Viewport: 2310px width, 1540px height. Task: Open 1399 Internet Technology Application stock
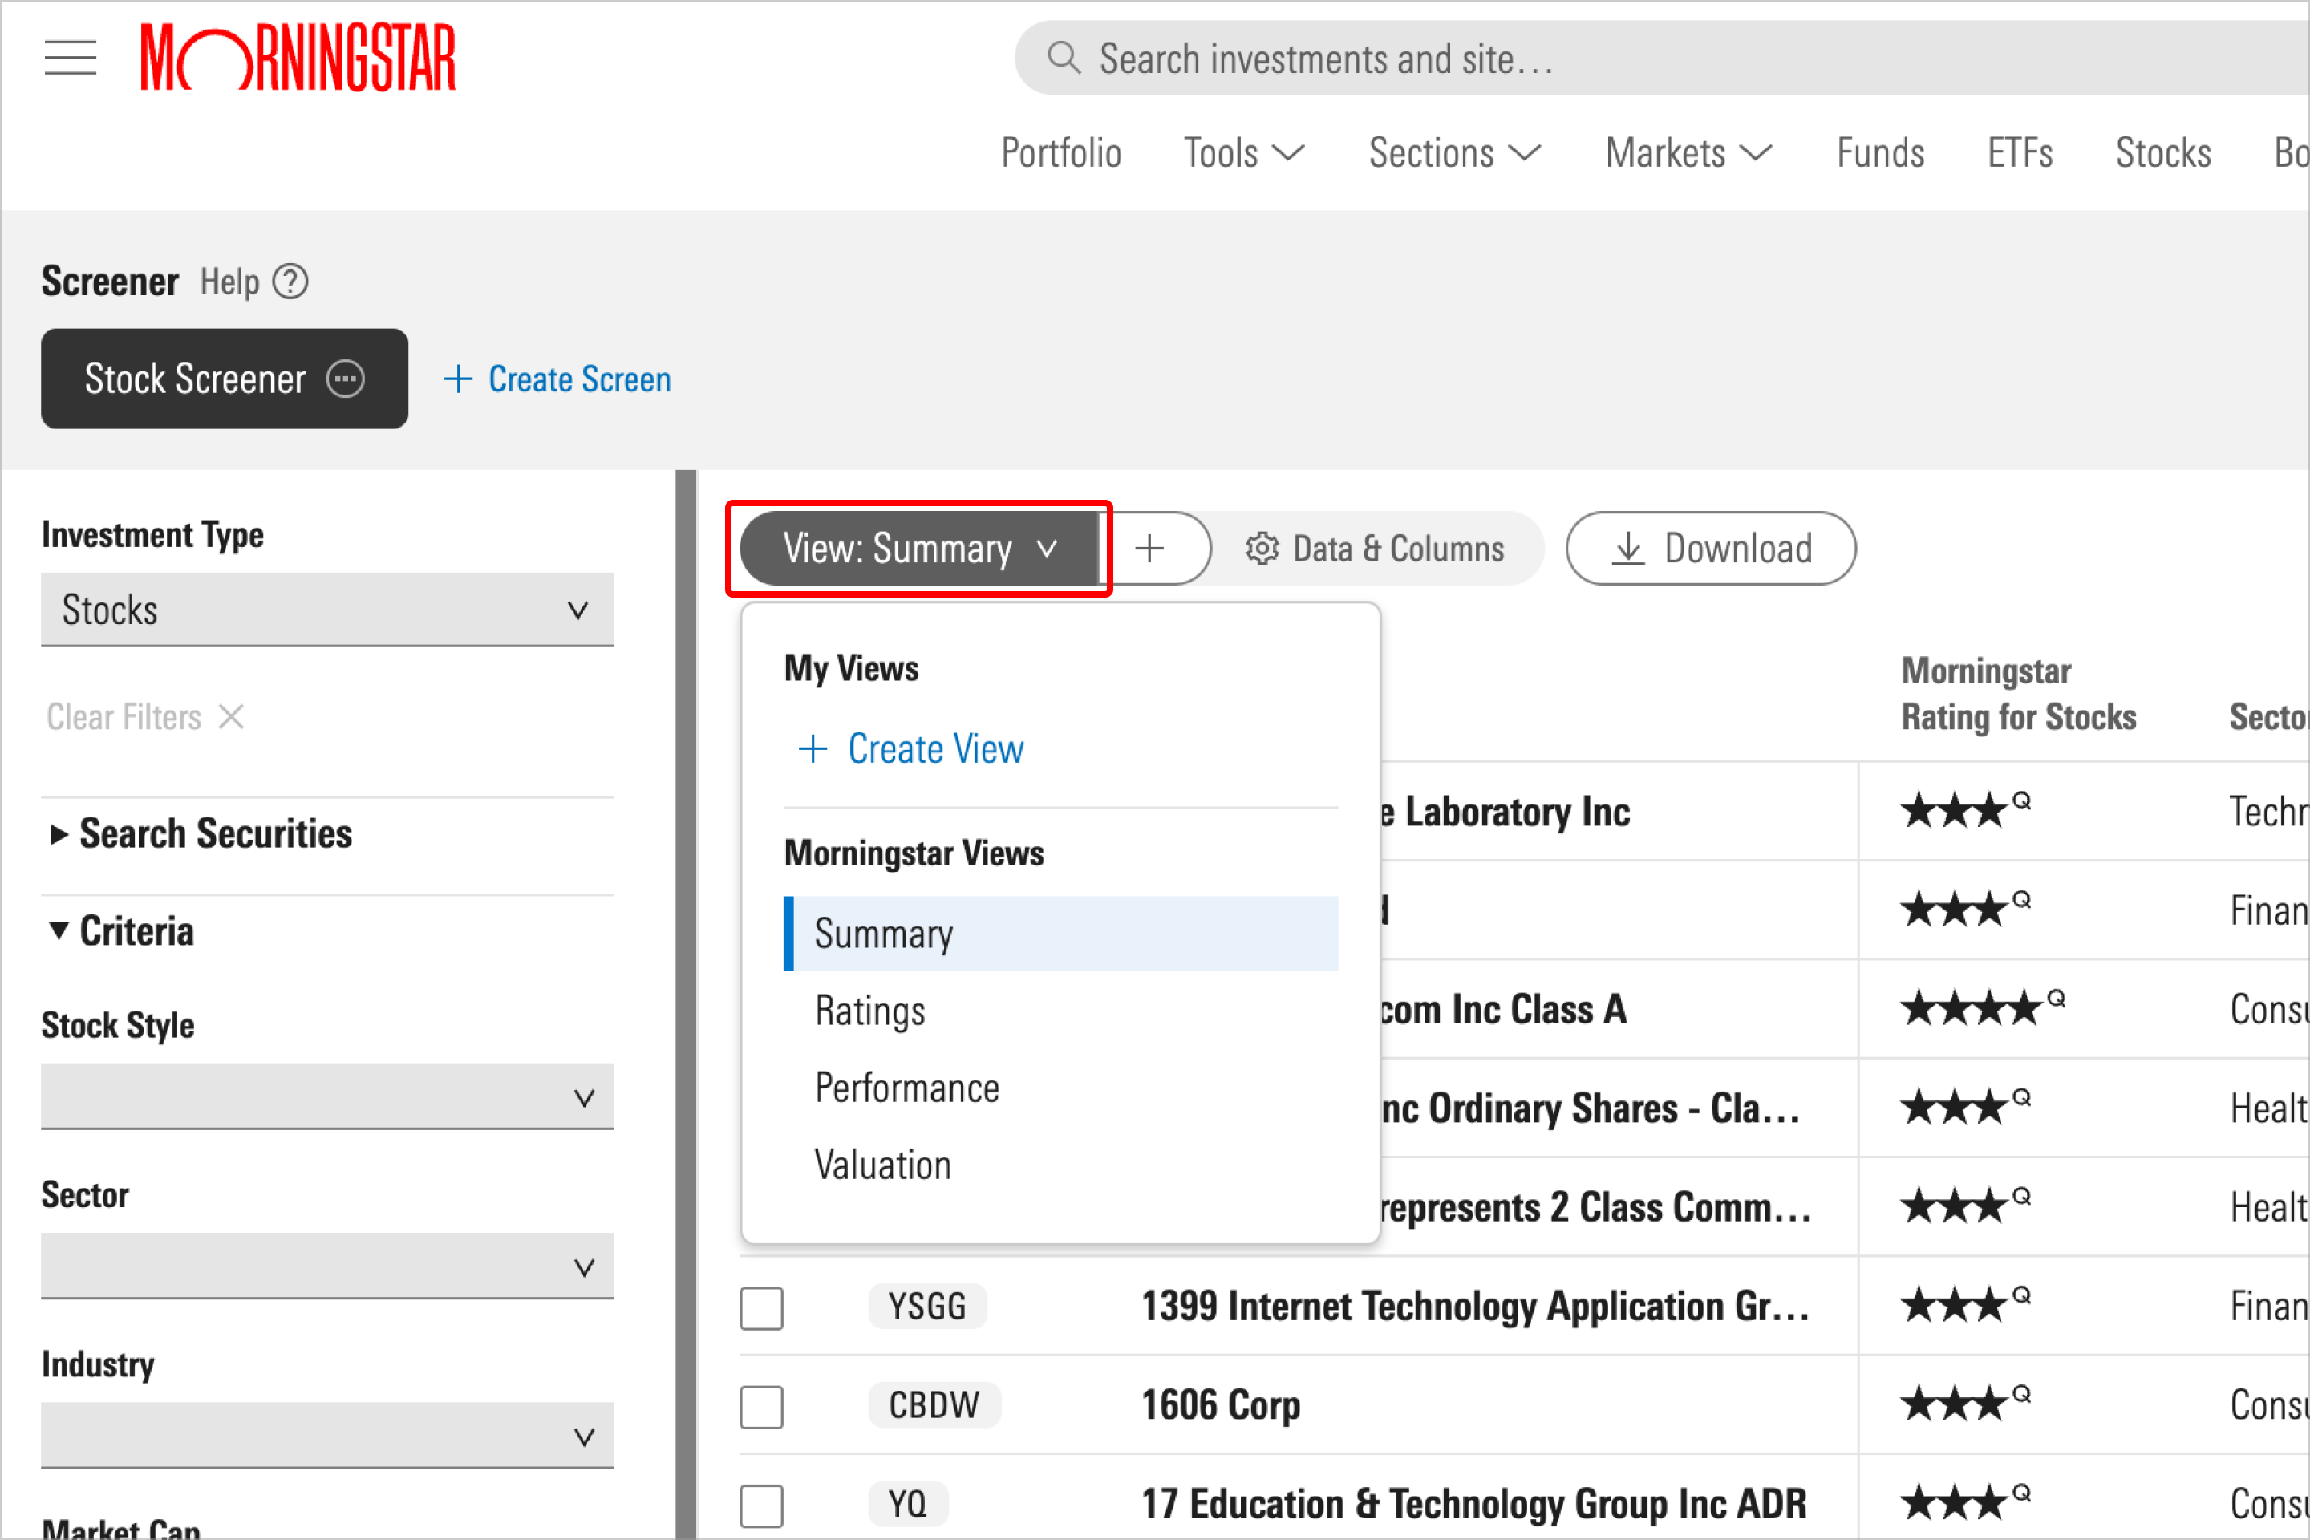(x=1474, y=1307)
